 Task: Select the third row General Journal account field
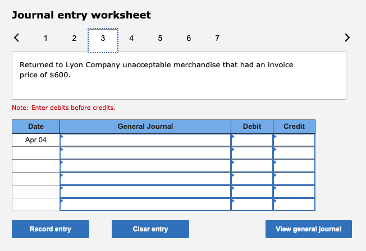(145, 166)
